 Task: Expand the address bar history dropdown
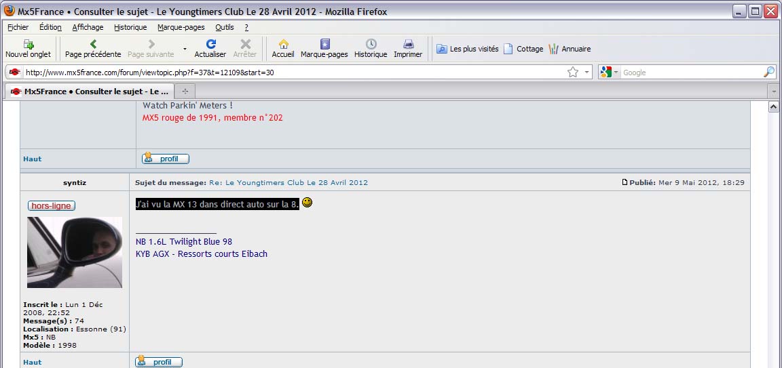(586, 73)
